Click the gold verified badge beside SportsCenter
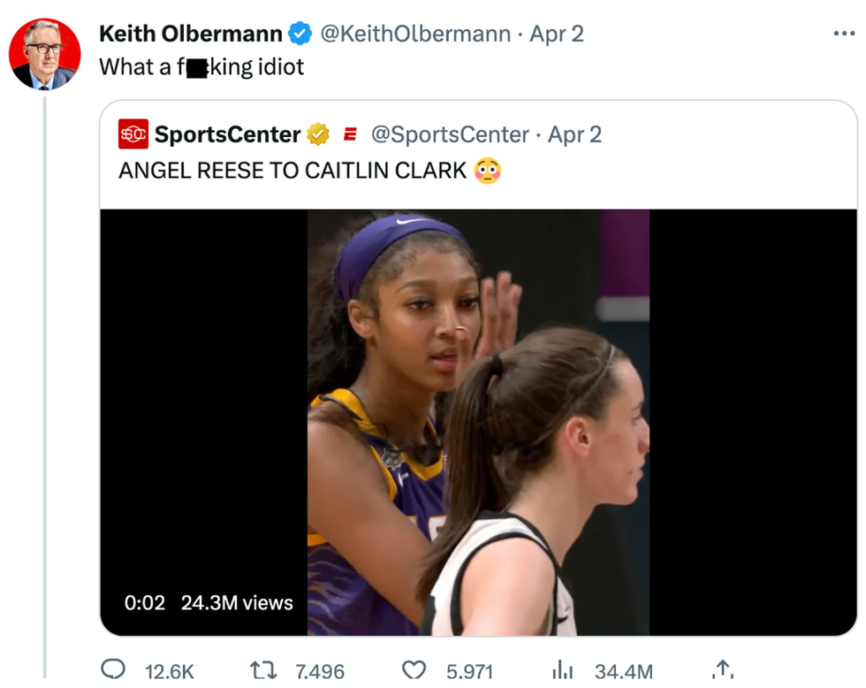 318,134
